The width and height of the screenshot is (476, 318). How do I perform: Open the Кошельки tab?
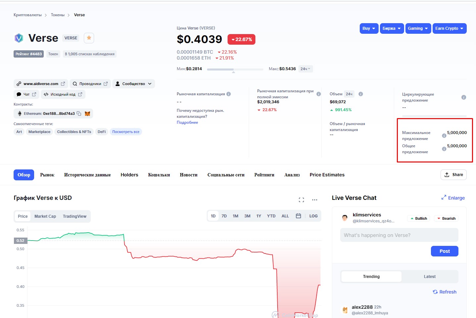[159, 175]
